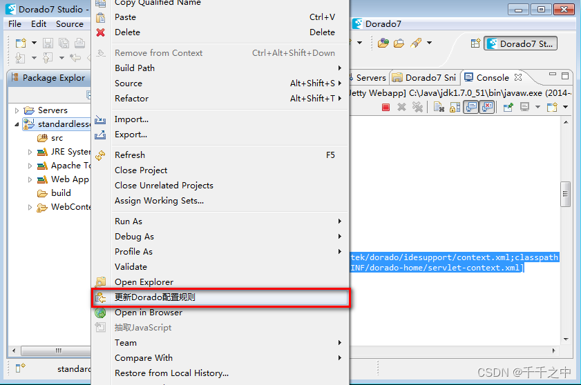Viewport: 581px width, 385px height.
Task: Select the src folder in Package Explorer
Action: [x=50, y=138]
